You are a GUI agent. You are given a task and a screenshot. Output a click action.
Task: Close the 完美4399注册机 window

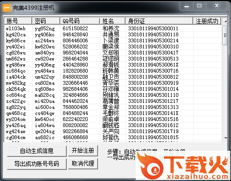217,6
